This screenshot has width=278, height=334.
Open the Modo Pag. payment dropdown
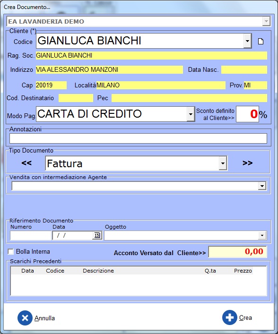coord(191,114)
